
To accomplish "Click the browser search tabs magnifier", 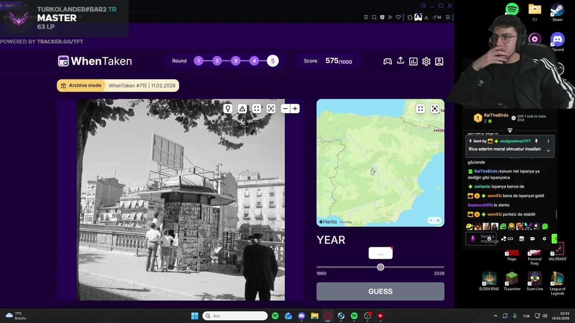I will click(x=423, y=5).
